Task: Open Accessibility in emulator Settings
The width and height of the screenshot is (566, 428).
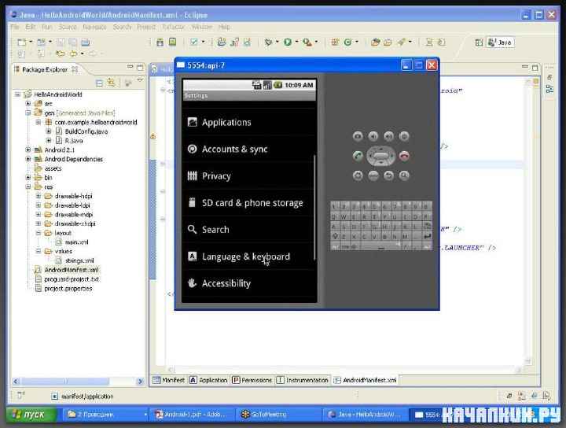Action: click(x=248, y=283)
